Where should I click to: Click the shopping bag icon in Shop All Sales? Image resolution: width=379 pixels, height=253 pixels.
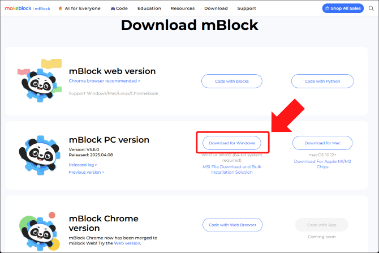tap(328, 8)
